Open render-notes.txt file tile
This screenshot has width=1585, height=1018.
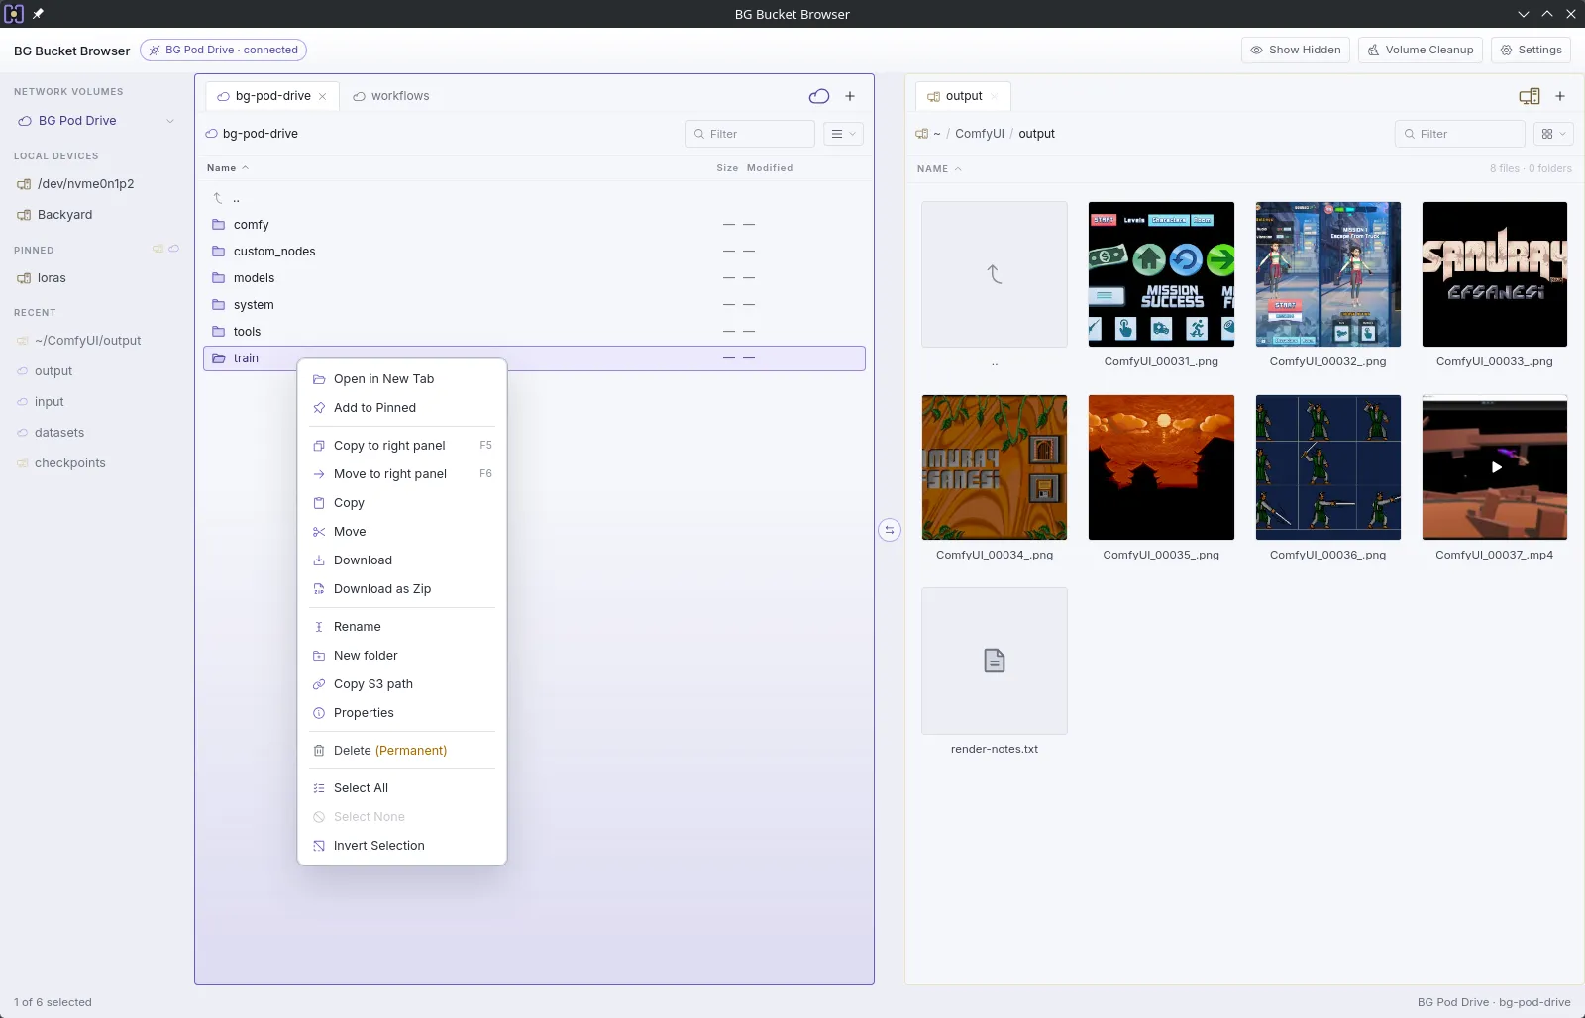click(x=995, y=661)
